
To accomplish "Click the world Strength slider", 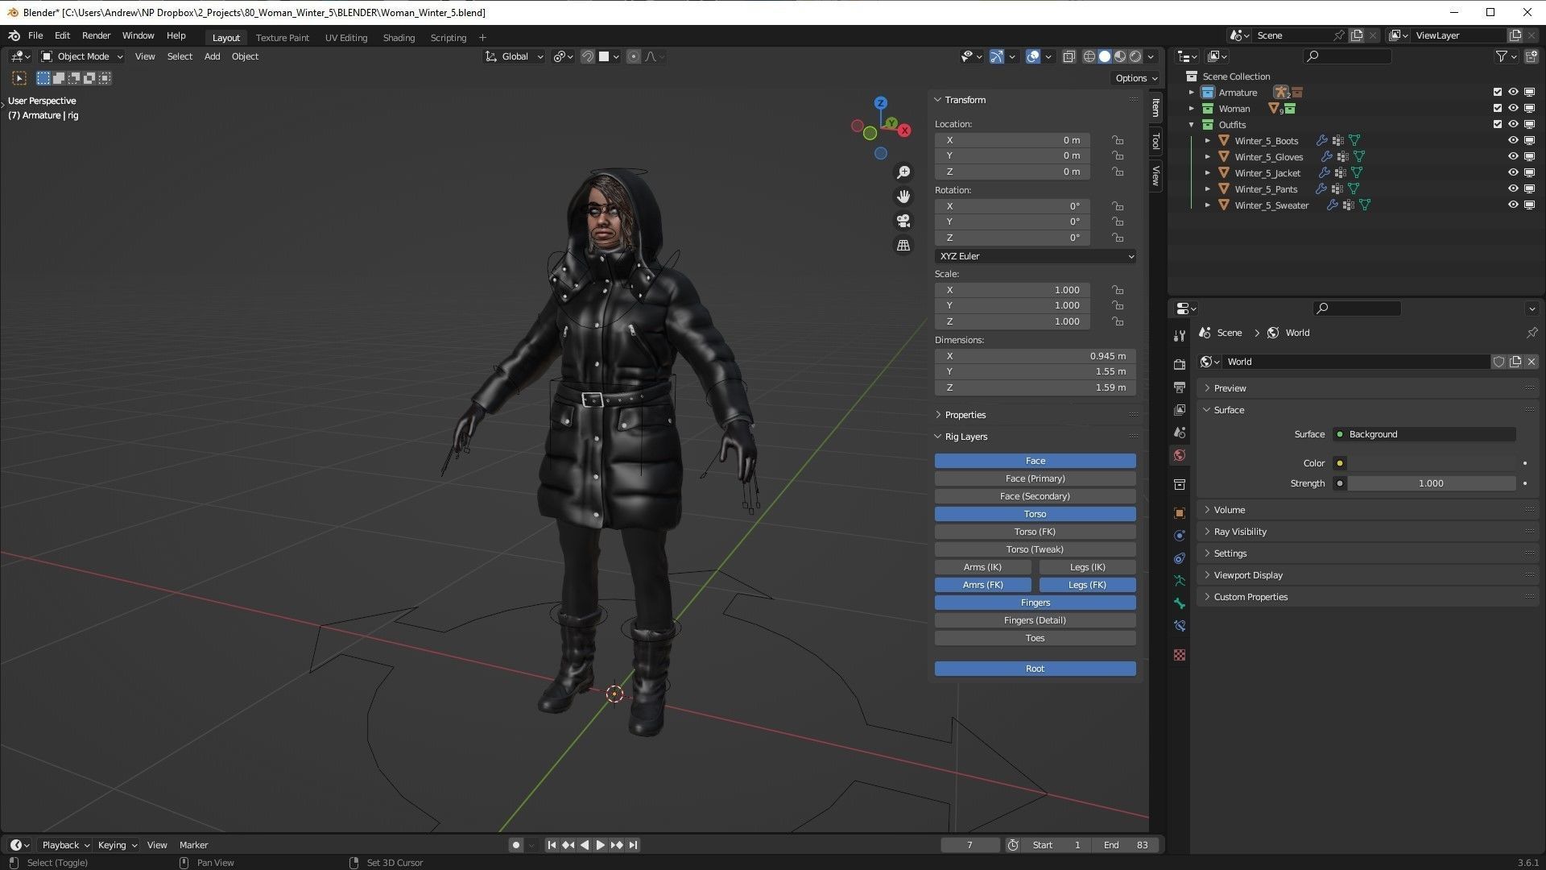I will (x=1431, y=483).
